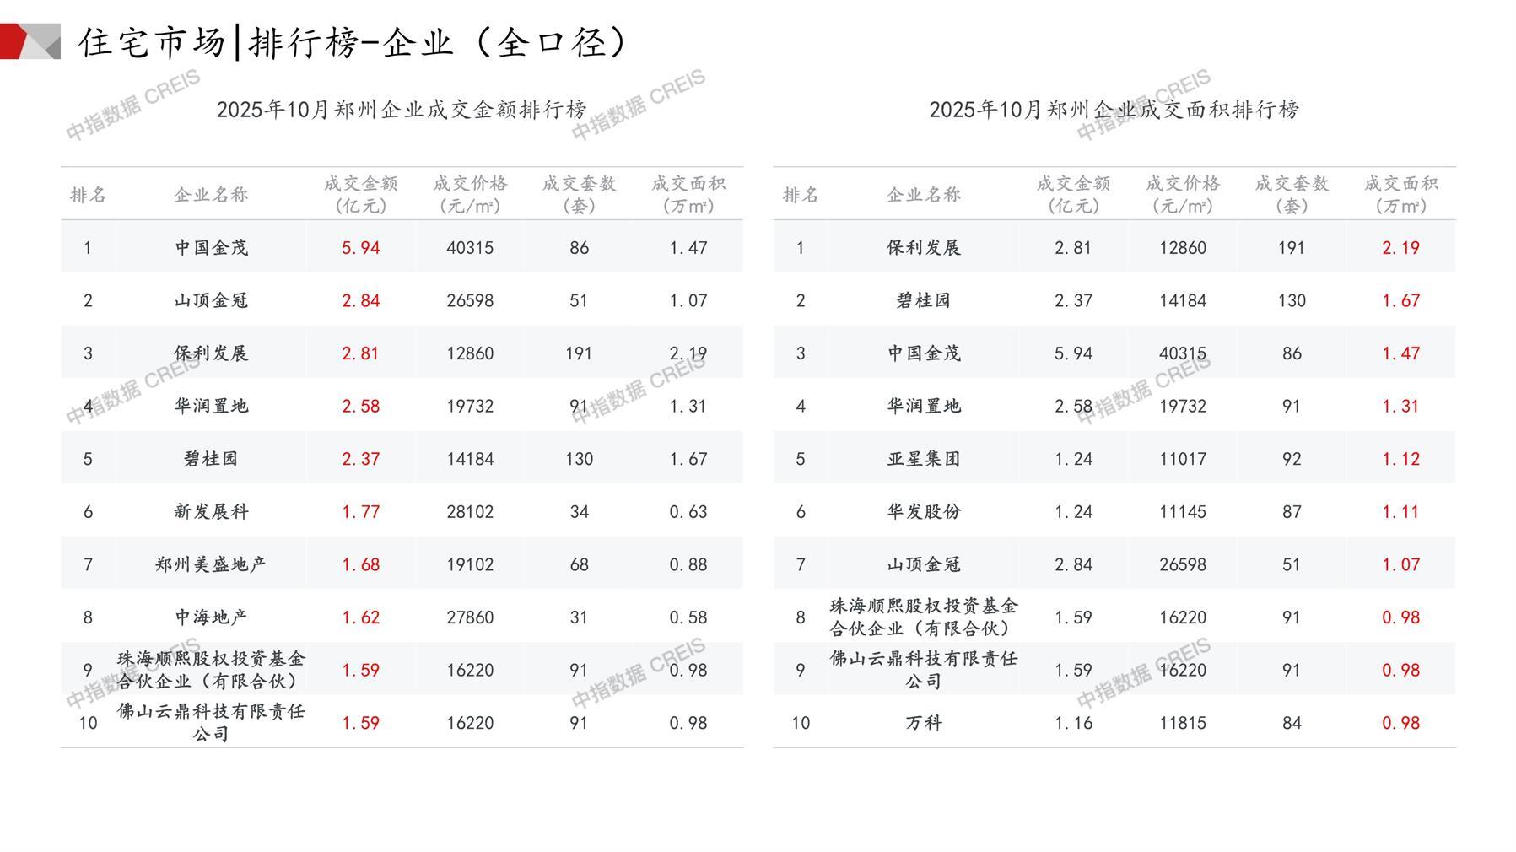The width and height of the screenshot is (1516, 852).
Task: Select the 郑州企业成交面积排行榜 table heading
Action: pos(1114,110)
